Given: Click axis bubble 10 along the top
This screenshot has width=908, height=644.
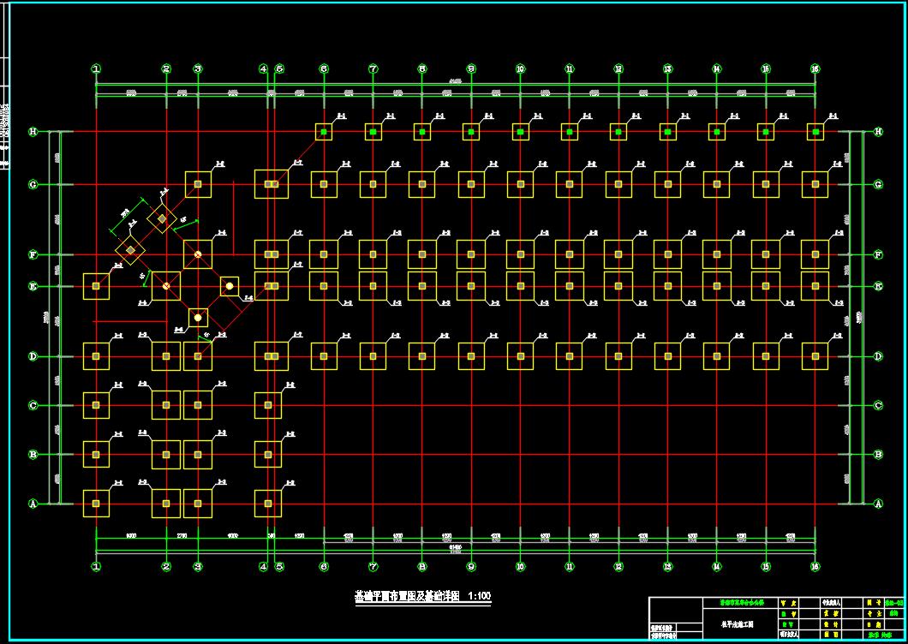Looking at the screenshot, I should [520, 69].
